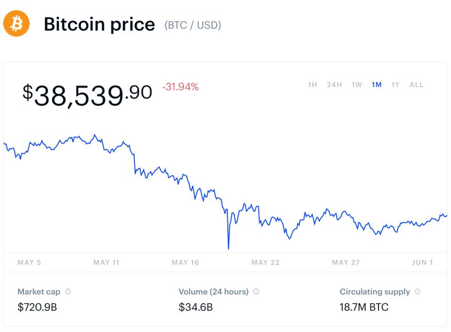Click the 18.7M BTC supply value

[364, 308]
